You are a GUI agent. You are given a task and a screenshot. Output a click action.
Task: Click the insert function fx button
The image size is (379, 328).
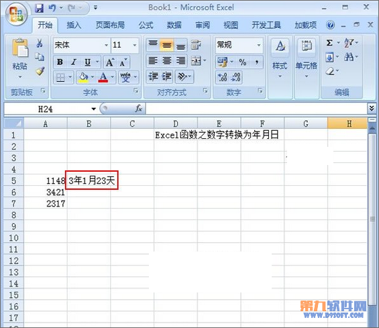(x=138, y=109)
